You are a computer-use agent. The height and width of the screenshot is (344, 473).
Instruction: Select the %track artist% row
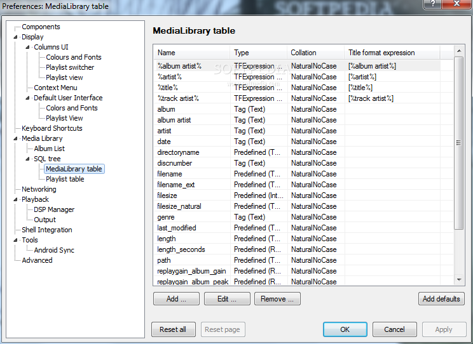297,98
